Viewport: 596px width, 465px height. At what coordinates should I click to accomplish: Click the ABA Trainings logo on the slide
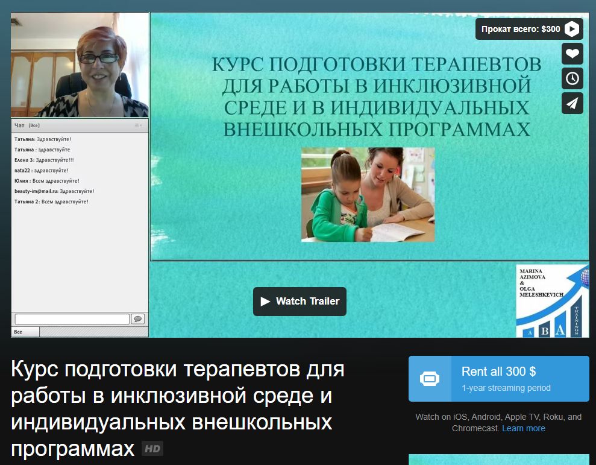(552, 301)
